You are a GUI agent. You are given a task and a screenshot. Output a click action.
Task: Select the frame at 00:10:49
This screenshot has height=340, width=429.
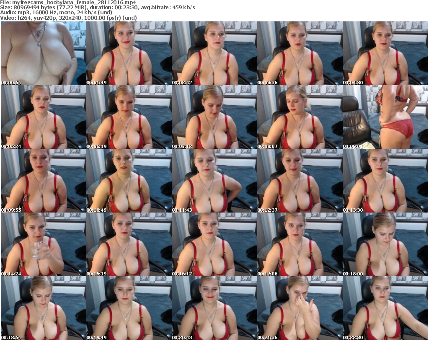coord(129,181)
